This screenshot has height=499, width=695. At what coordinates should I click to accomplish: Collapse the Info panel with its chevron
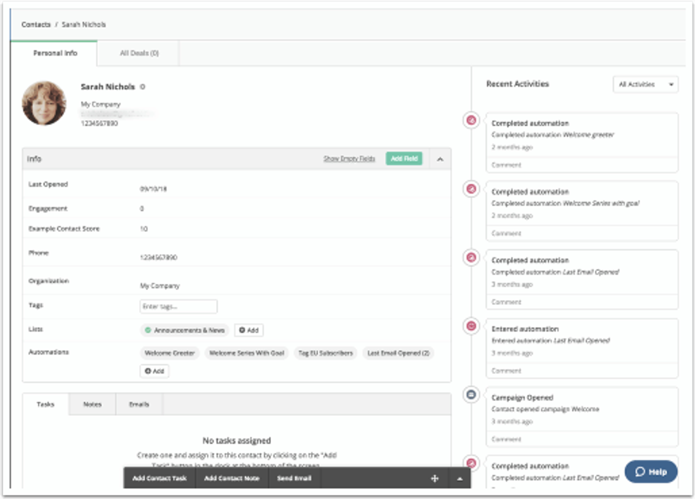click(440, 159)
